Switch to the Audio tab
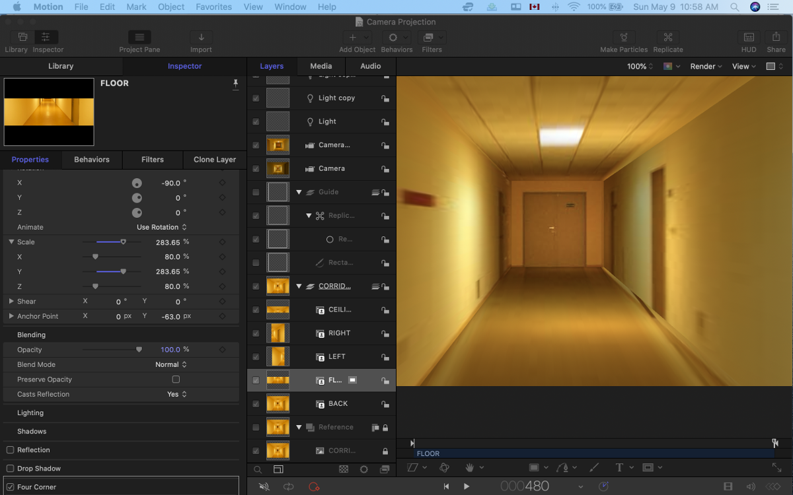793x495 pixels. click(x=371, y=66)
